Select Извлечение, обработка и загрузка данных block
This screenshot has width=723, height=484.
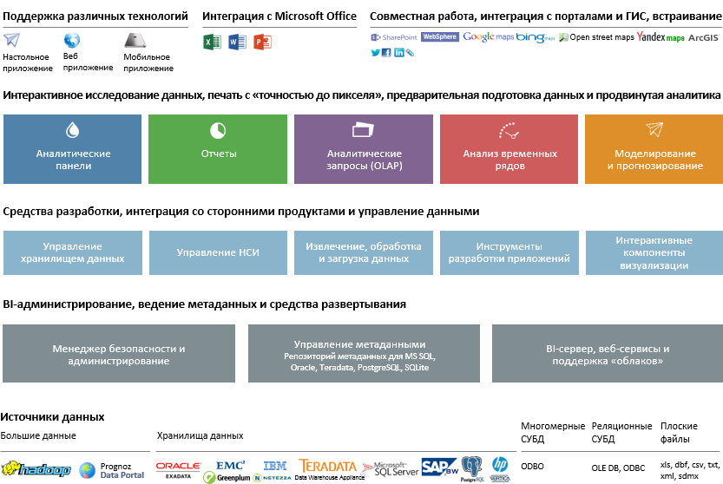point(364,252)
